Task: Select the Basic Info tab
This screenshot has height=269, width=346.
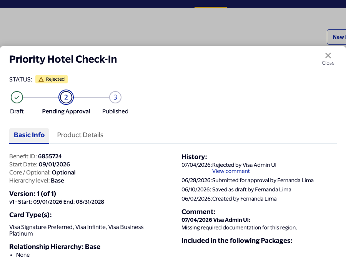Action: (x=29, y=136)
